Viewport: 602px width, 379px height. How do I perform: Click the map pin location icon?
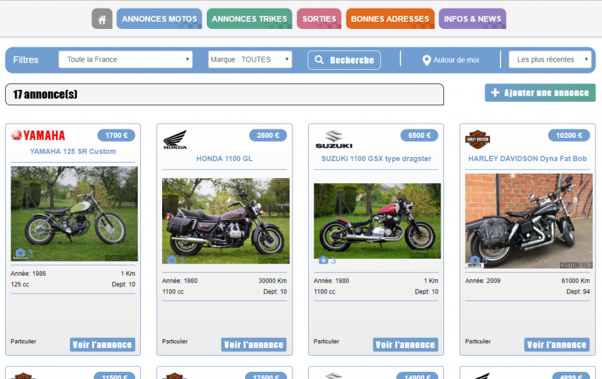pos(426,60)
